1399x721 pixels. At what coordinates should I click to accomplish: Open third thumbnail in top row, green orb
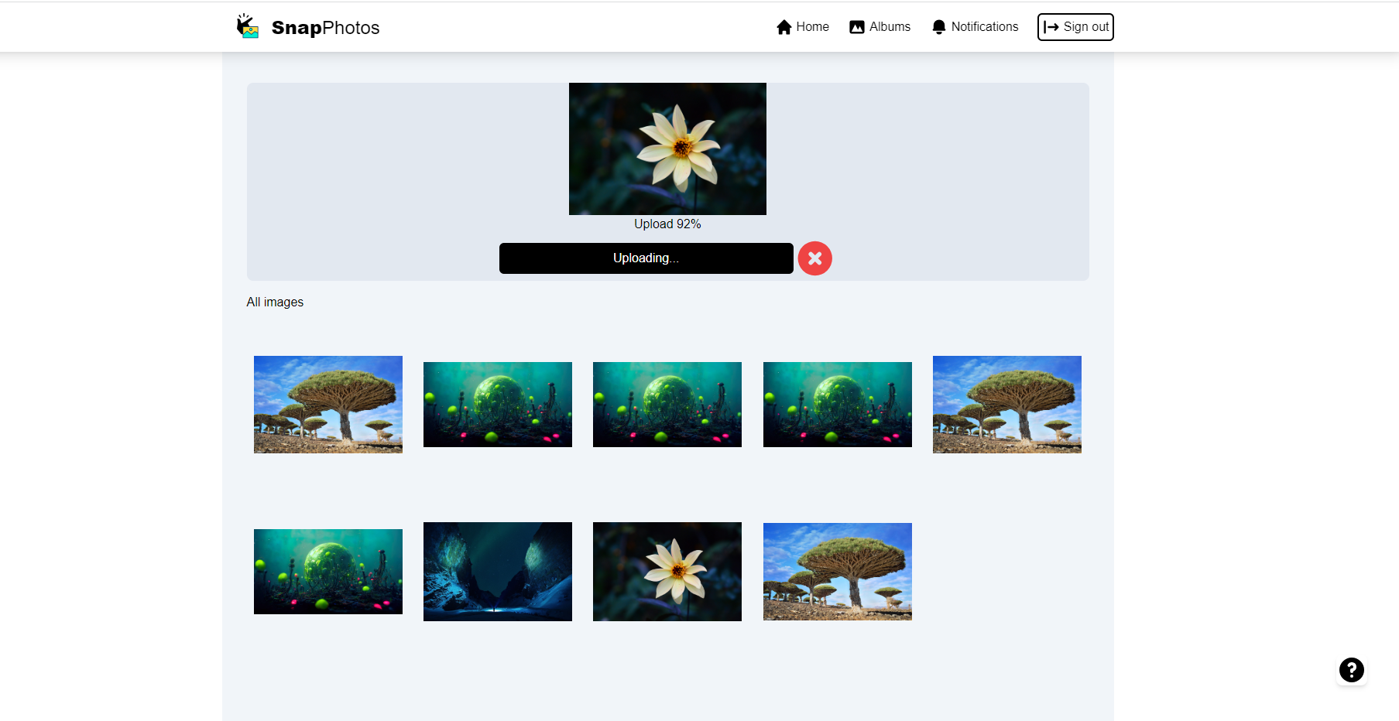tap(667, 405)
